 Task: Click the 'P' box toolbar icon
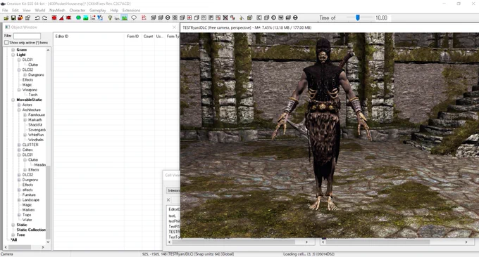tap(211, 18)
